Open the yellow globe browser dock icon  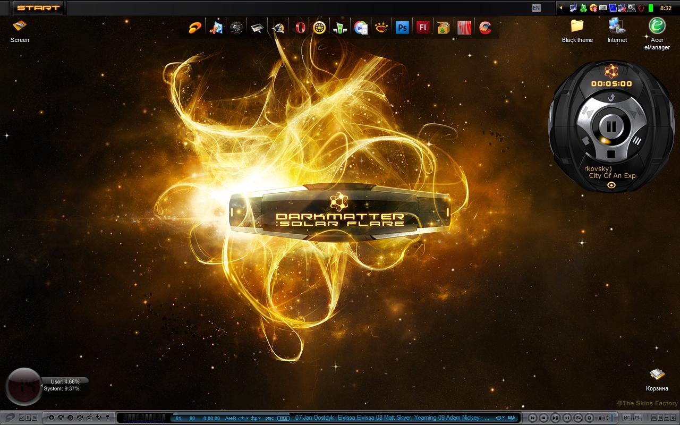point(319,27)
